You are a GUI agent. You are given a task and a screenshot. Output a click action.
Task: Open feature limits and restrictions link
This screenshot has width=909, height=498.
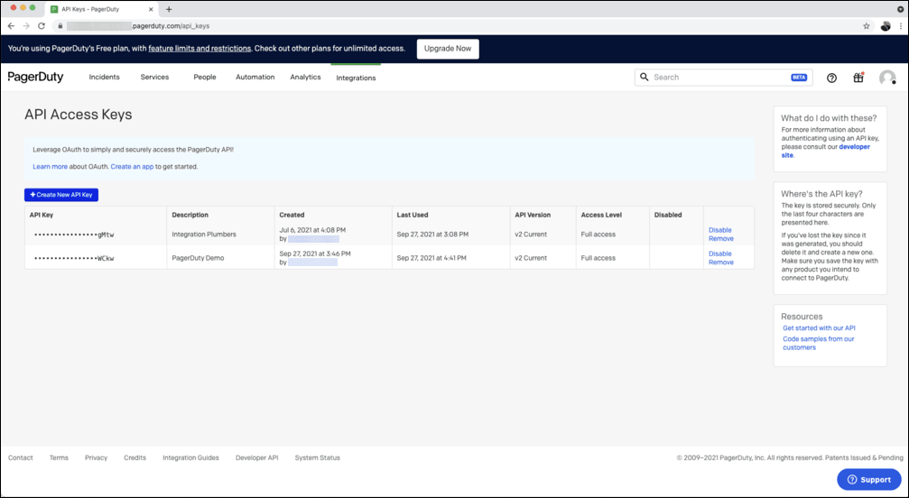pyautogui.click(x=199, y=49)
